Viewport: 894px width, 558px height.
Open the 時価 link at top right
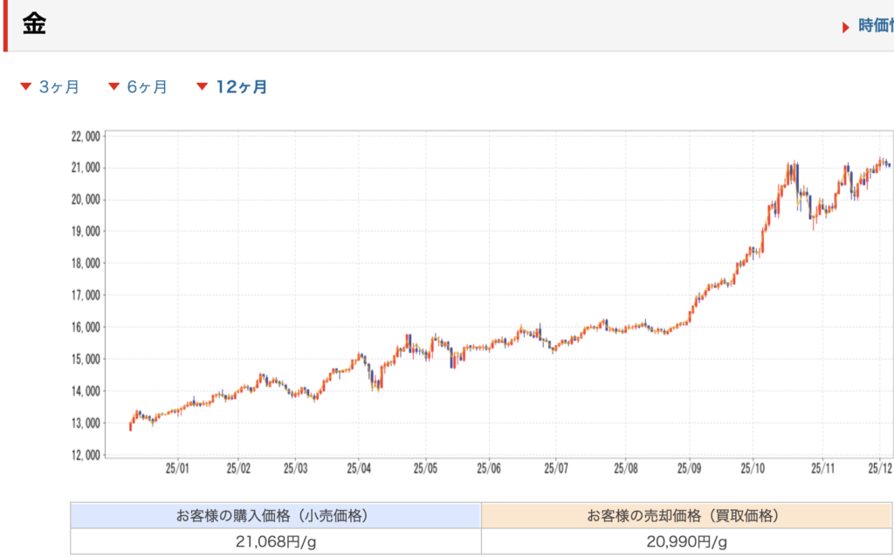875,26
